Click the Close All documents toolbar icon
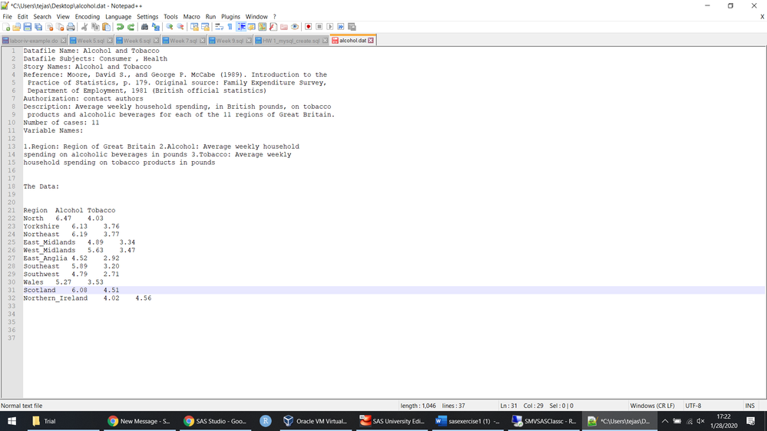 coord(60,27)
